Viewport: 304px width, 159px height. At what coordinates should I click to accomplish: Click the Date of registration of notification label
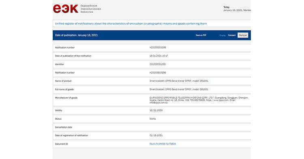click(x=71, y=136)
